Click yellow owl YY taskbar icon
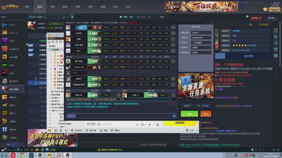 (x=49, y=155)
